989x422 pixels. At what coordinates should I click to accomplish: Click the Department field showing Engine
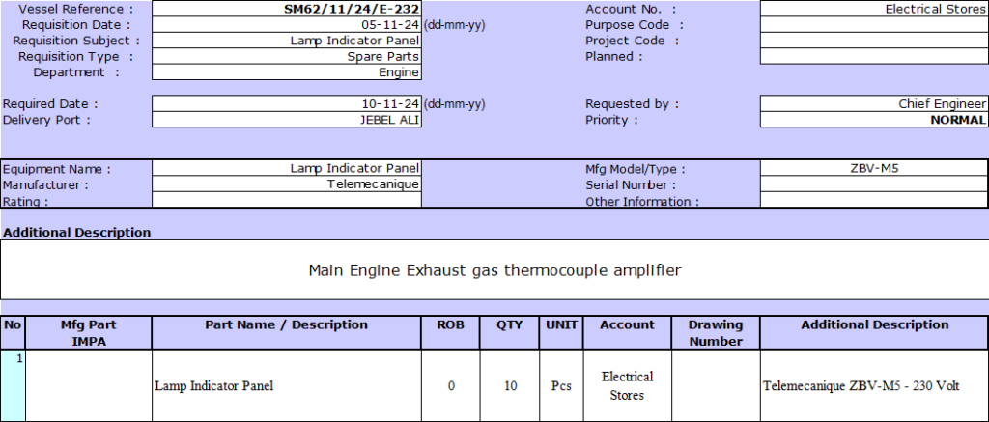[x=287, y=71]
